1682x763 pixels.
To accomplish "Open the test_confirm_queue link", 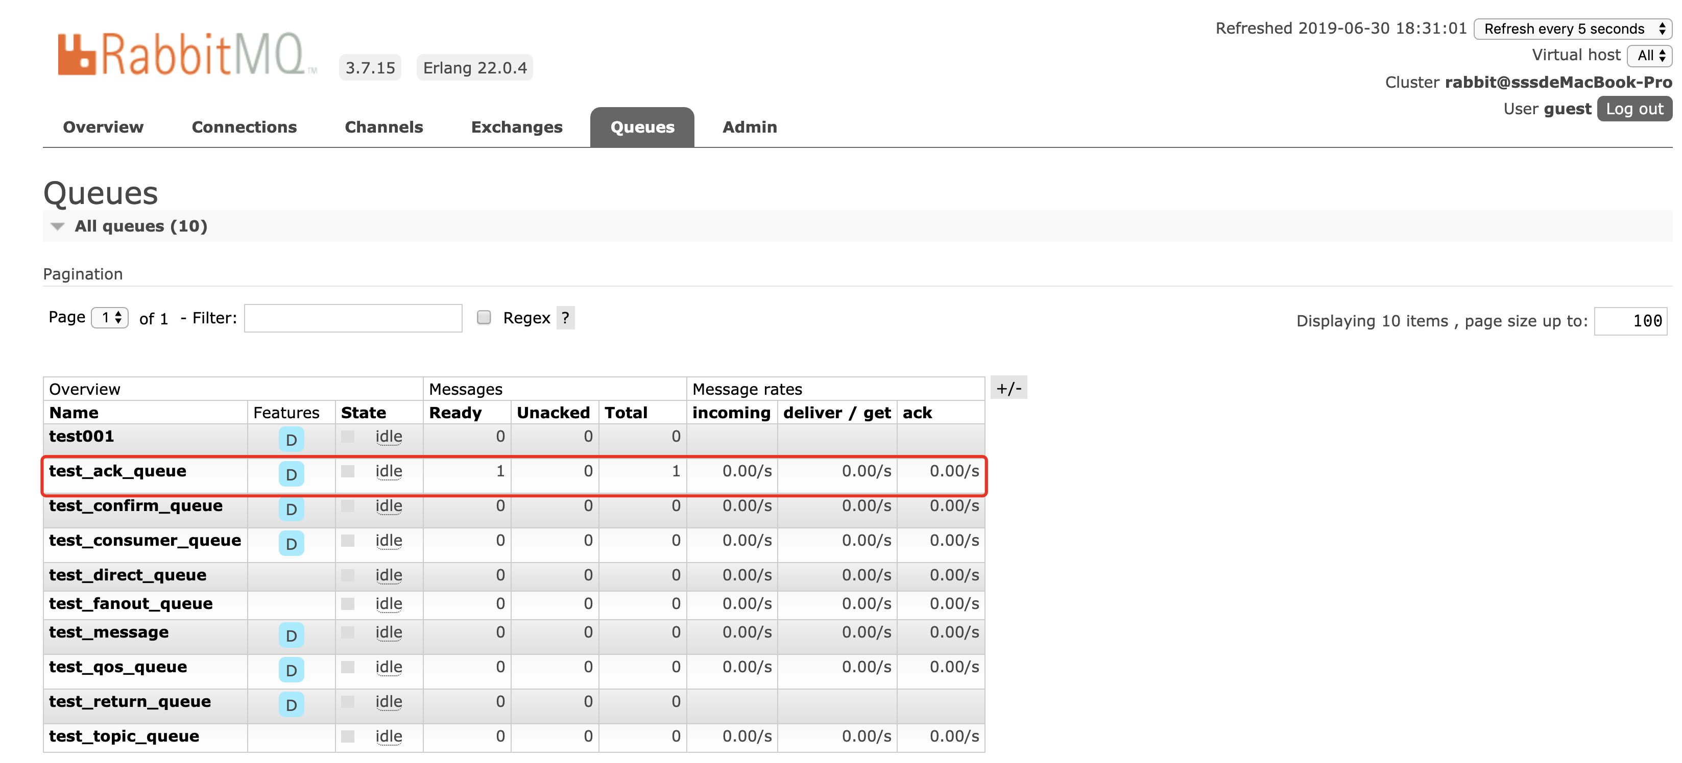I will coord(136,505).
